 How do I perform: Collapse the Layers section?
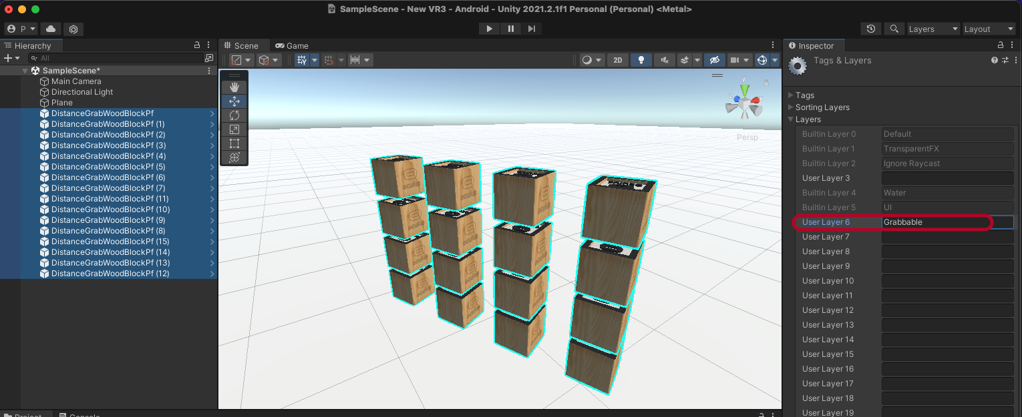click(792, 119)
